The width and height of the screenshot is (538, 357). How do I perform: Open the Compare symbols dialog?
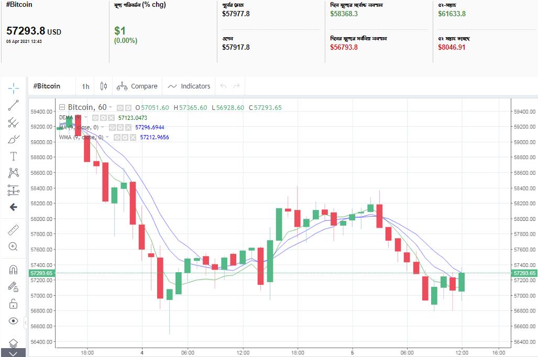click(137, 86)
